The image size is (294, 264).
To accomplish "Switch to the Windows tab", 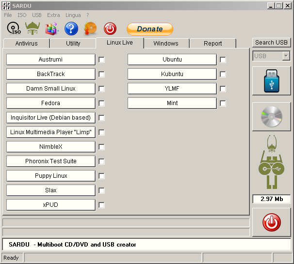I will (166, 44).
